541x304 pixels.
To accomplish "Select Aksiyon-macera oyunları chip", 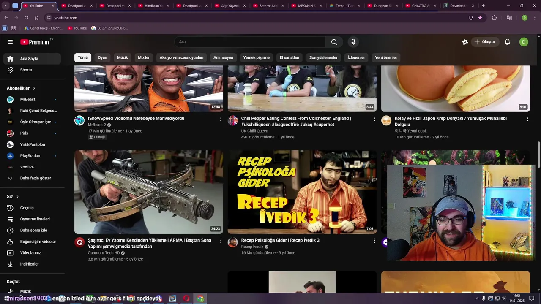I will 181,57.
